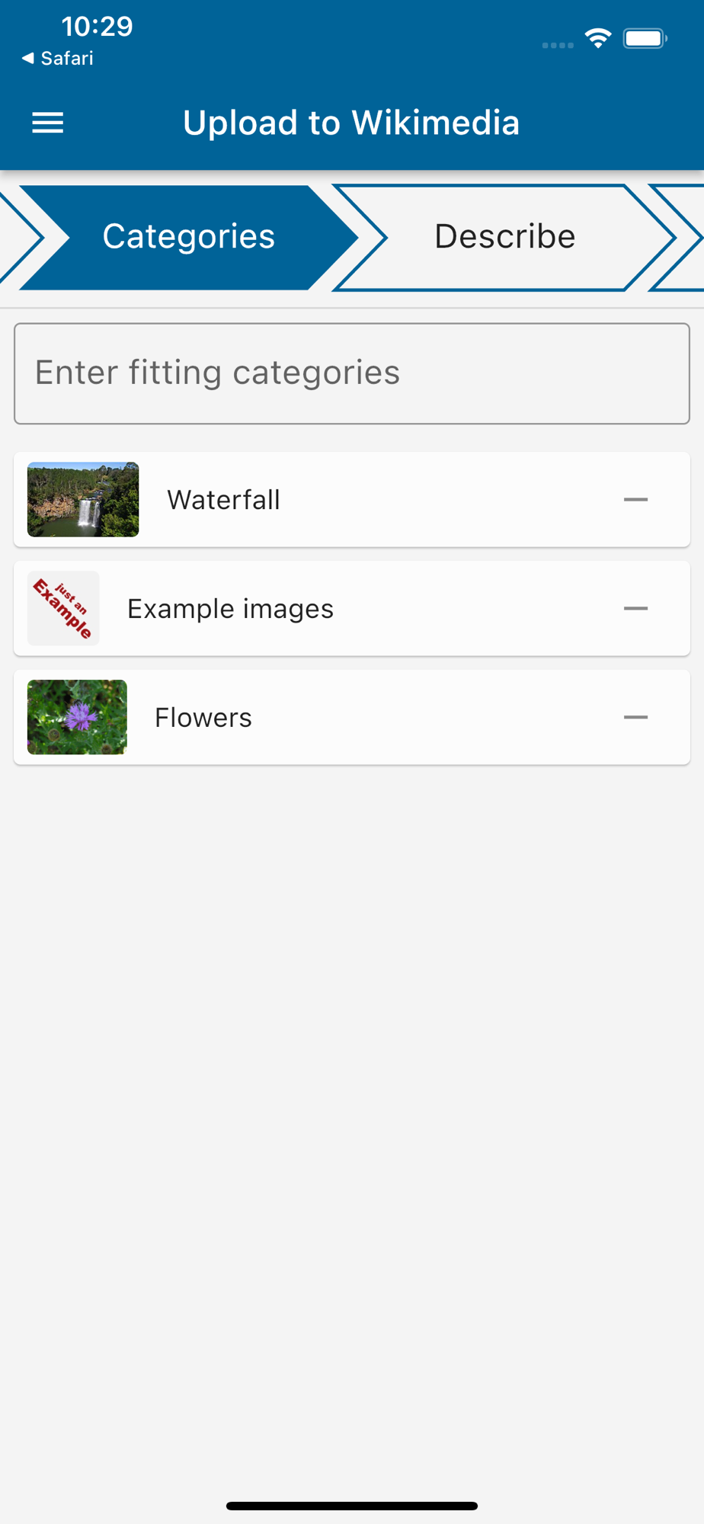Remove the Flowers category
704x1524 pixels.
(635, 718)
